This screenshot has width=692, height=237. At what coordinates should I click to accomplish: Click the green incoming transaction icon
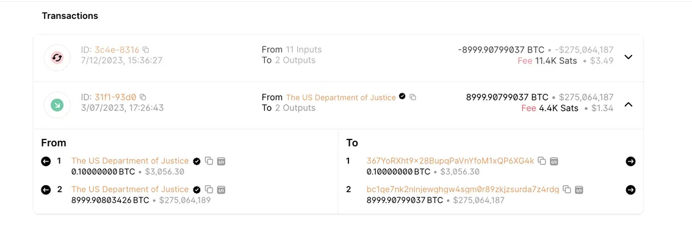pos(57,105)
